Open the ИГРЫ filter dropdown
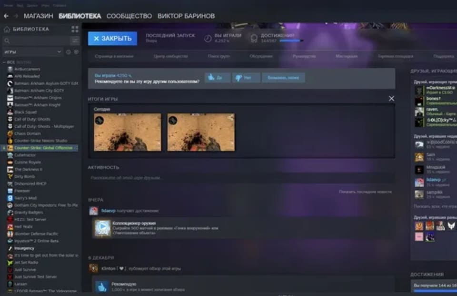 (33, 52)
